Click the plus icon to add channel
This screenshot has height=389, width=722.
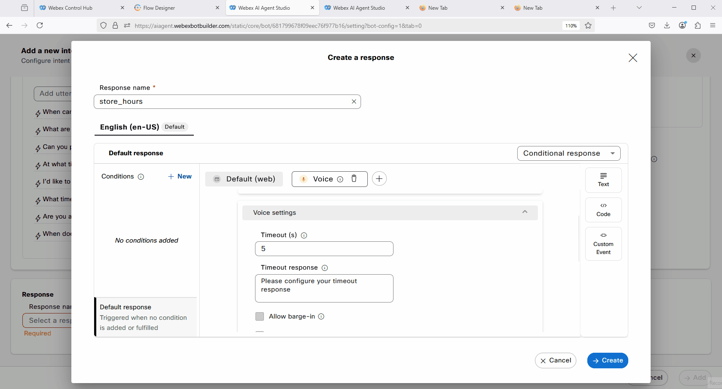[379, 179]
